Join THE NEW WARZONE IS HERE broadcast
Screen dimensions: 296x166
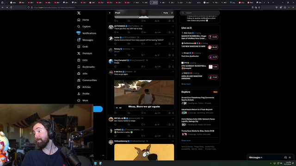pyautogui.click(x=213, y=47)
